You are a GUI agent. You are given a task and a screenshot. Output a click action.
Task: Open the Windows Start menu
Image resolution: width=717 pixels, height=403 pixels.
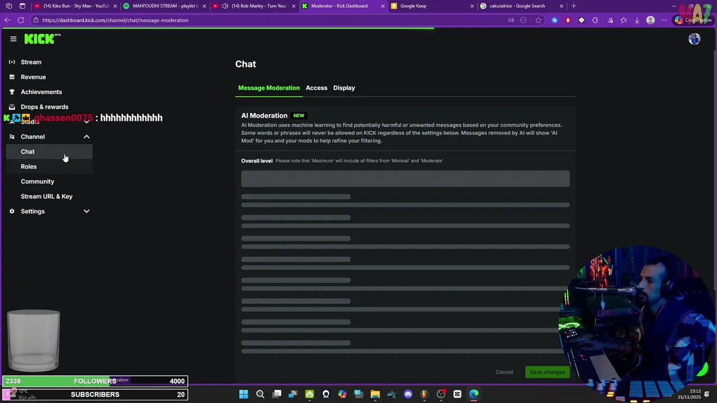point(244,394)
